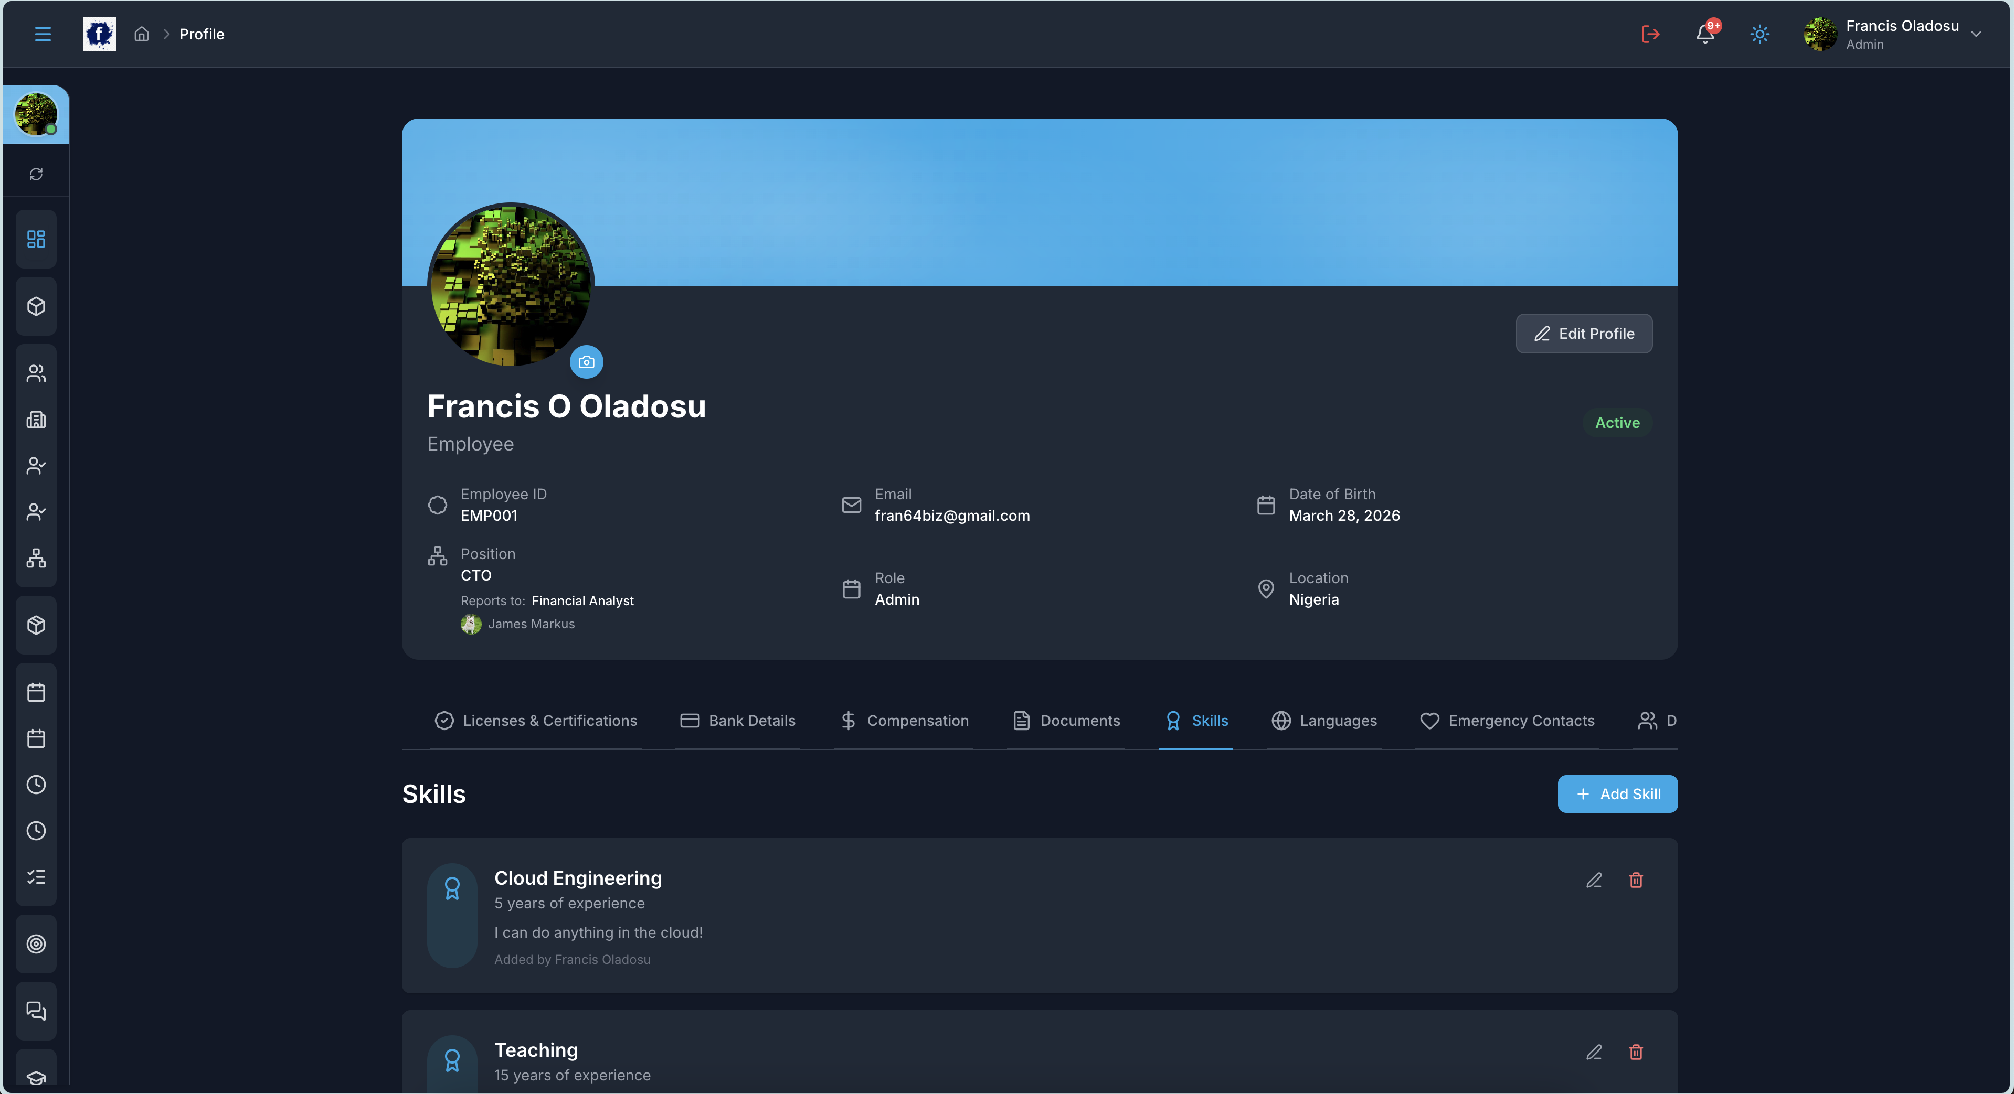Image resolution: width=2014 pixels, height=1094 pixels.
Task: Click the Edit Profile button
Action: 1584,334
